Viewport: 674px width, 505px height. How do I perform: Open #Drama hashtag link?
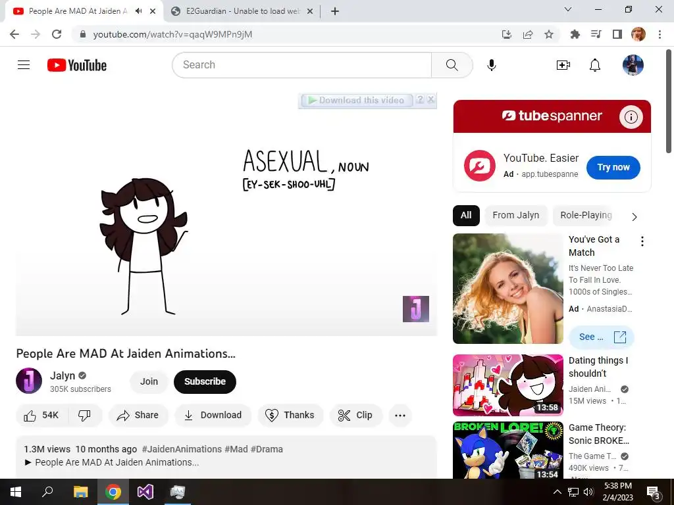tap(267, 449)
